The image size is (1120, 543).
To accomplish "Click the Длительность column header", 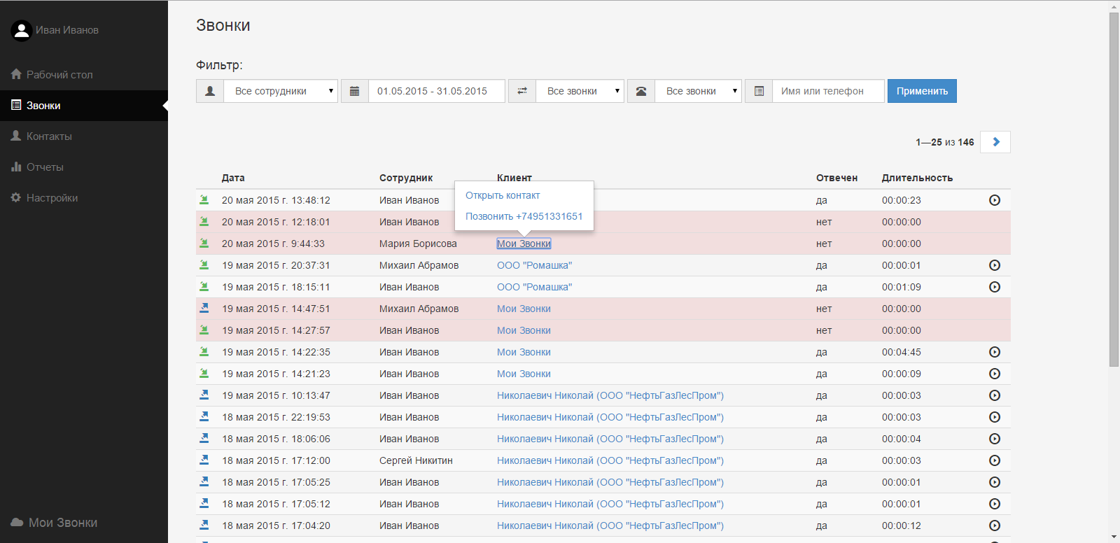I will coord(917,178).
